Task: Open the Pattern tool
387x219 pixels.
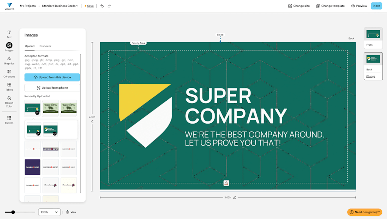Action: pyautogui.click(x=9, y=120)
